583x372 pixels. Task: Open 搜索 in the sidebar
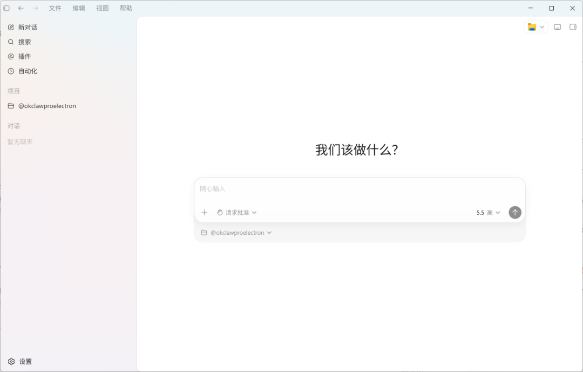(19, 42)
